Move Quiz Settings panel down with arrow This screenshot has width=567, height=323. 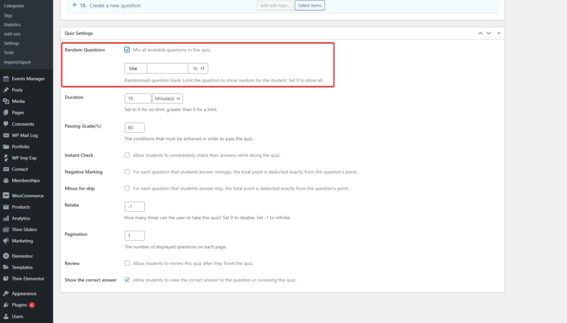pos(488,33)
